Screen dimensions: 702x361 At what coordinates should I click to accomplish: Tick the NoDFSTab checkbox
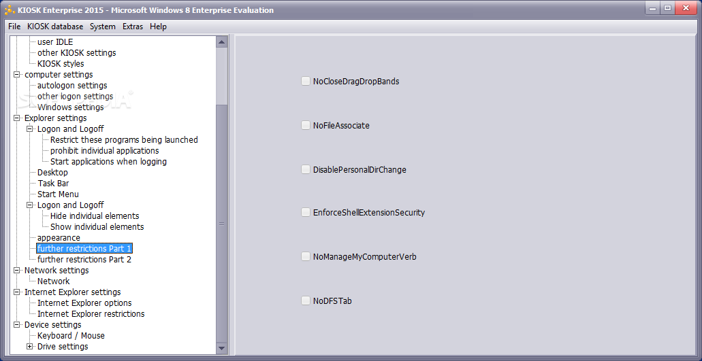305,300
